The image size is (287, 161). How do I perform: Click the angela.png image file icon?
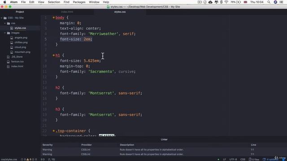click(12, 38)
